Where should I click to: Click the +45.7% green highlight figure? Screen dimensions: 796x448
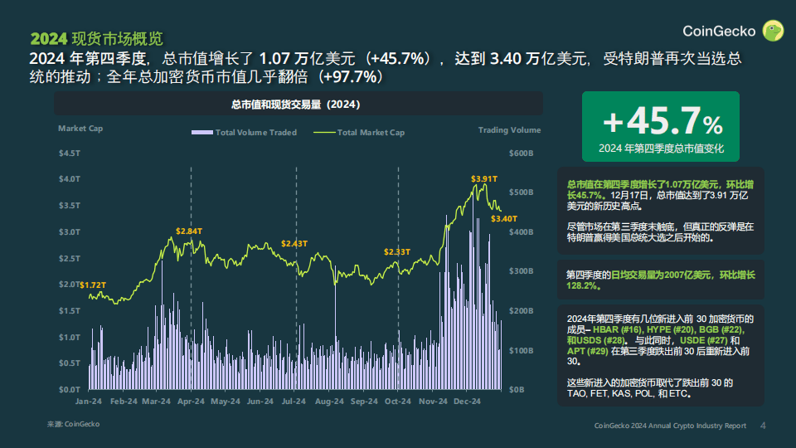coord(663,121)
